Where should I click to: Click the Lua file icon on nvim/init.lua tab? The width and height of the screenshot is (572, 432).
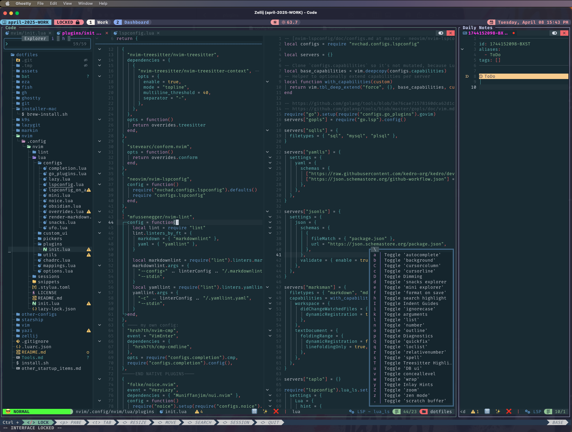coord(7,33)
